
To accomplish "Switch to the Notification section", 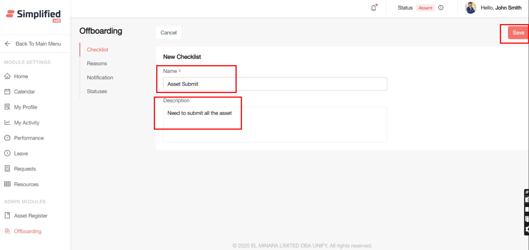I will click(x=100, y=77).
